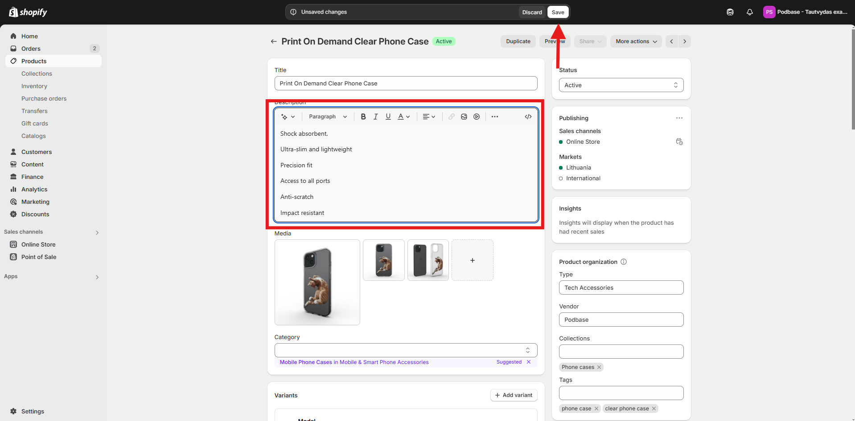
Task: Click the underline formatting icon
Action: 388,117
